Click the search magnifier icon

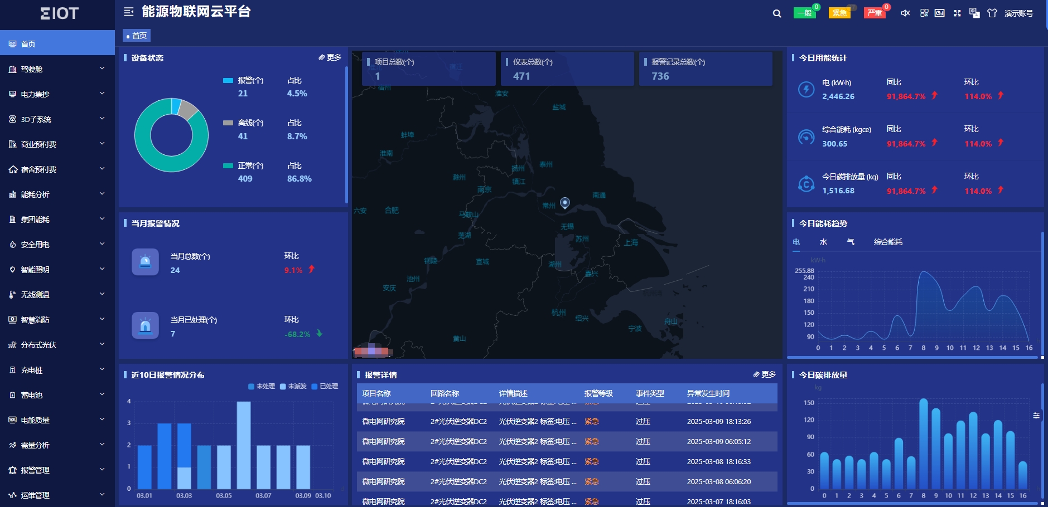tap(776, 13)
